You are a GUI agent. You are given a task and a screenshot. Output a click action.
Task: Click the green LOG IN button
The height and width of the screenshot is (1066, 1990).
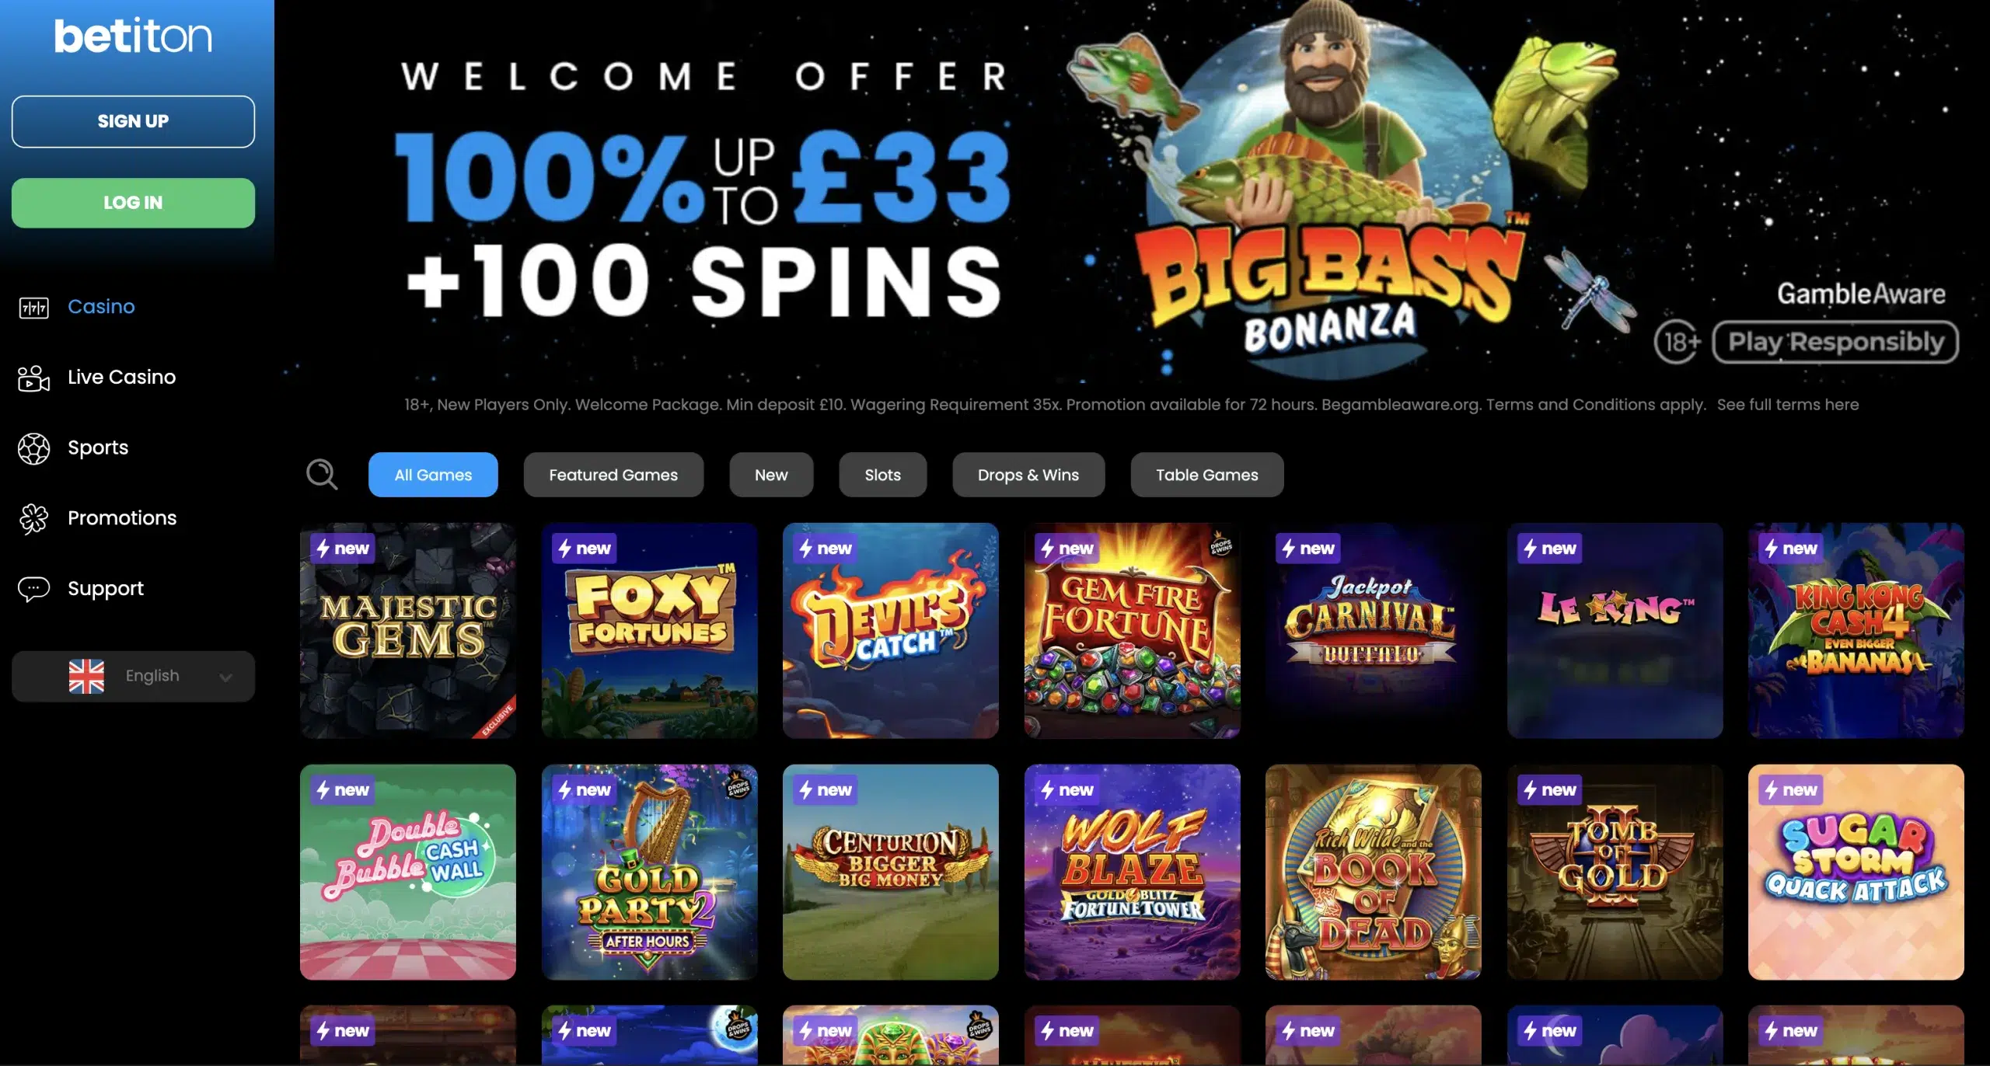[x=133, y=203]
